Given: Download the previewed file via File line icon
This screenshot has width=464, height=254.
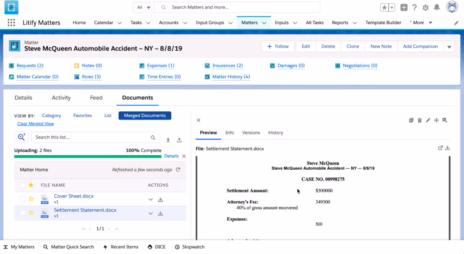Looking at the screenshot, I should (447, 148).
